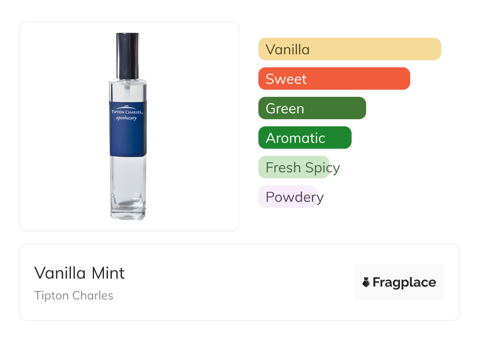
Task: Select the Vanilla accord bar
Action: point(349,49)
